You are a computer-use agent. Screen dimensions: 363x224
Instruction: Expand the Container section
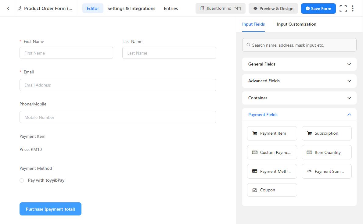299,98
